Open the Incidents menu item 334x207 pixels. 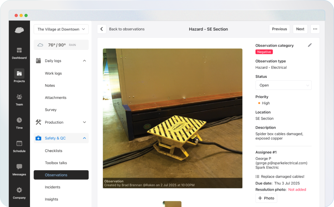[53, 187]
